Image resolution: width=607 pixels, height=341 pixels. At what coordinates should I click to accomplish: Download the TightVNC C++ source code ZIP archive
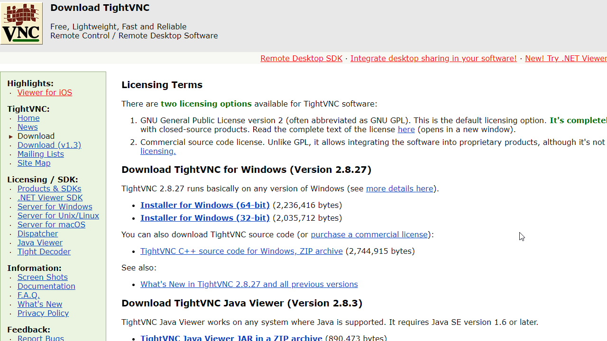241,251
